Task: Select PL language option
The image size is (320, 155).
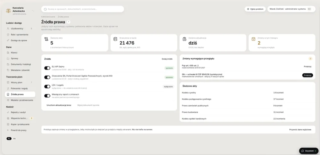Action: 9,139
